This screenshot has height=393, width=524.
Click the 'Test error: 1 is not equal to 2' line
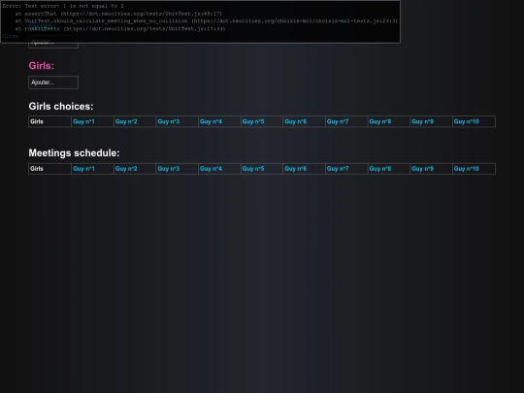point(63,6)
